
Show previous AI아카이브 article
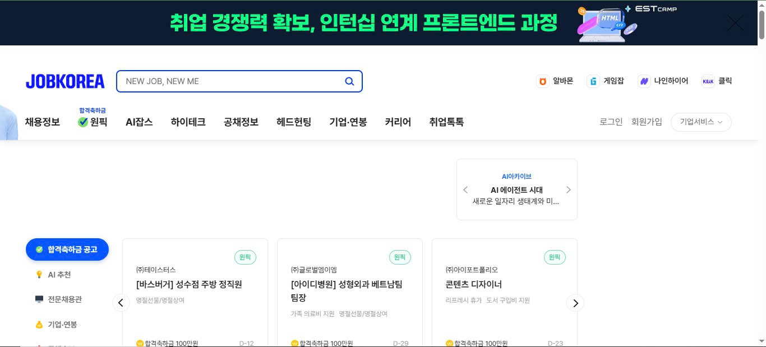(465, 189)
